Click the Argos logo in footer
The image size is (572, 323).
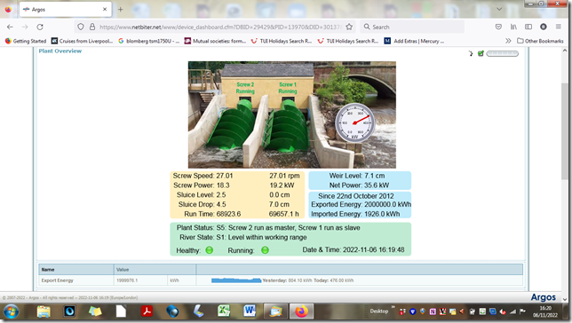(x=544, y=297)
